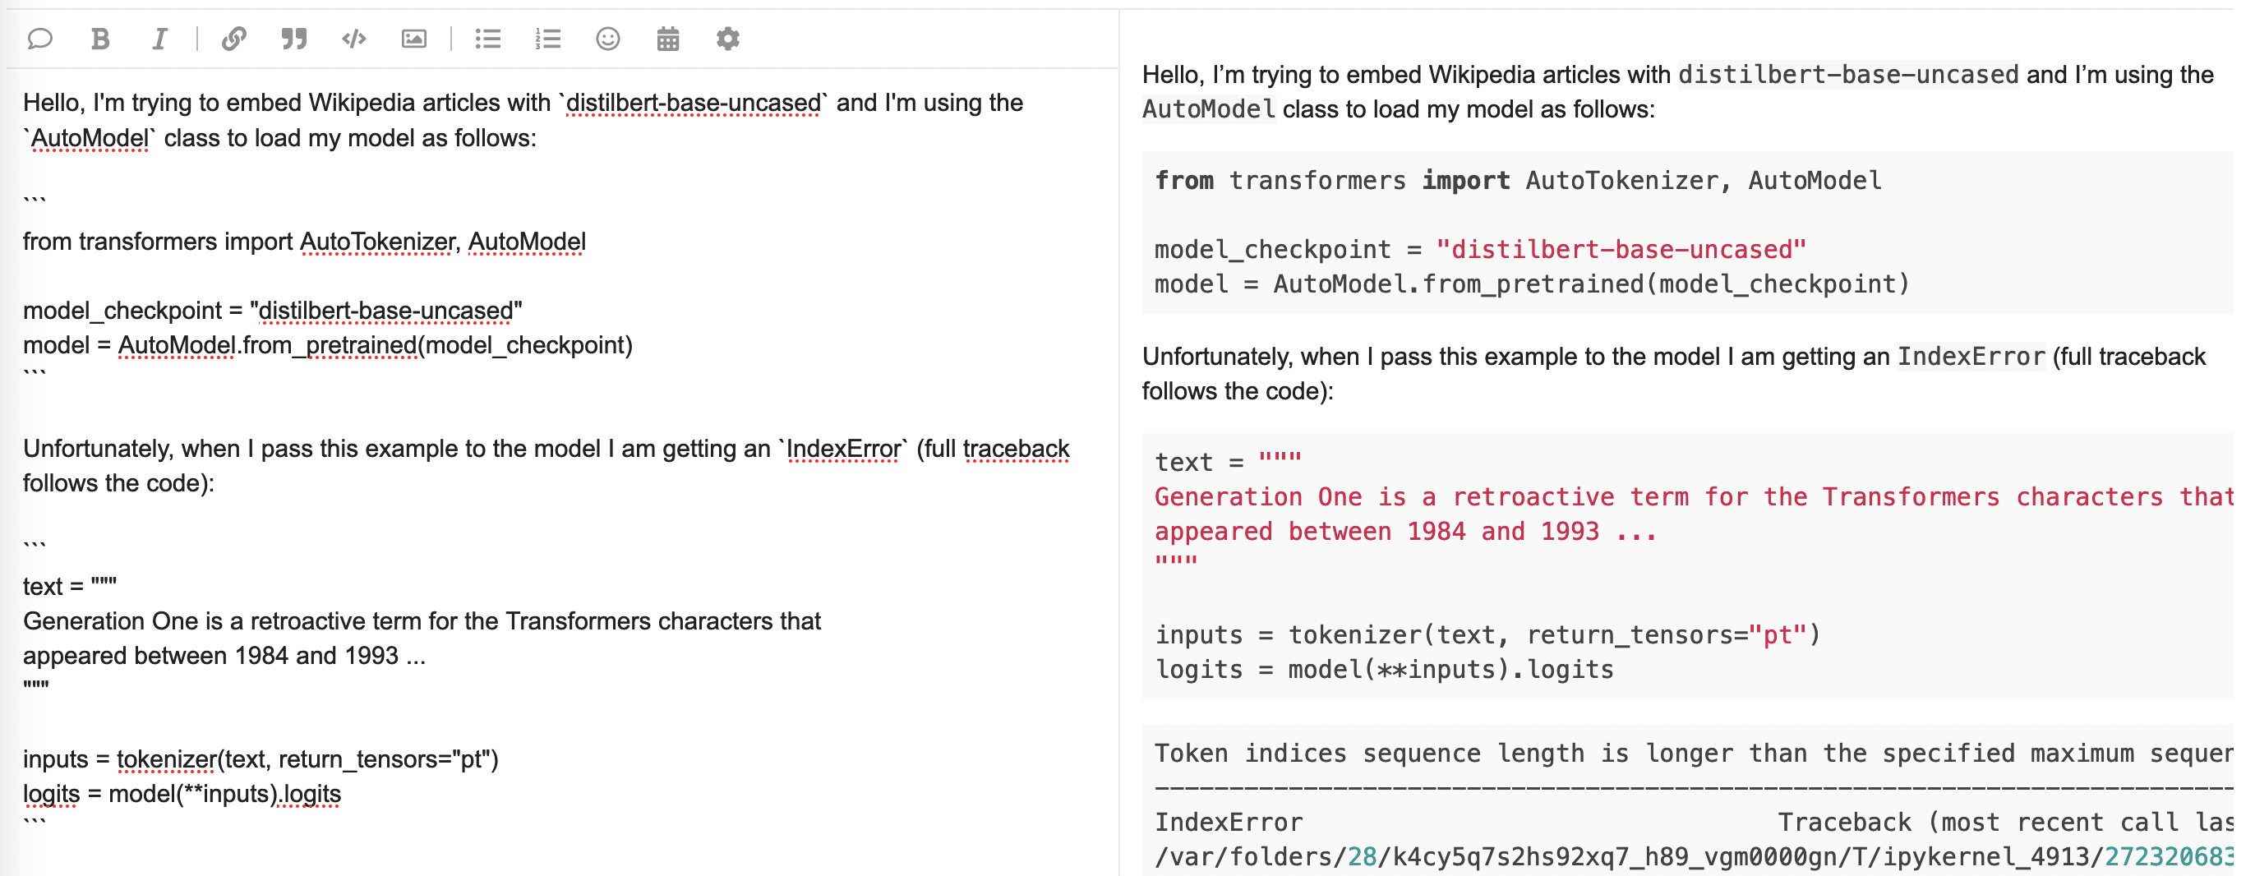
Task: Open the emoji picker
Action: (x=607, y=39)
